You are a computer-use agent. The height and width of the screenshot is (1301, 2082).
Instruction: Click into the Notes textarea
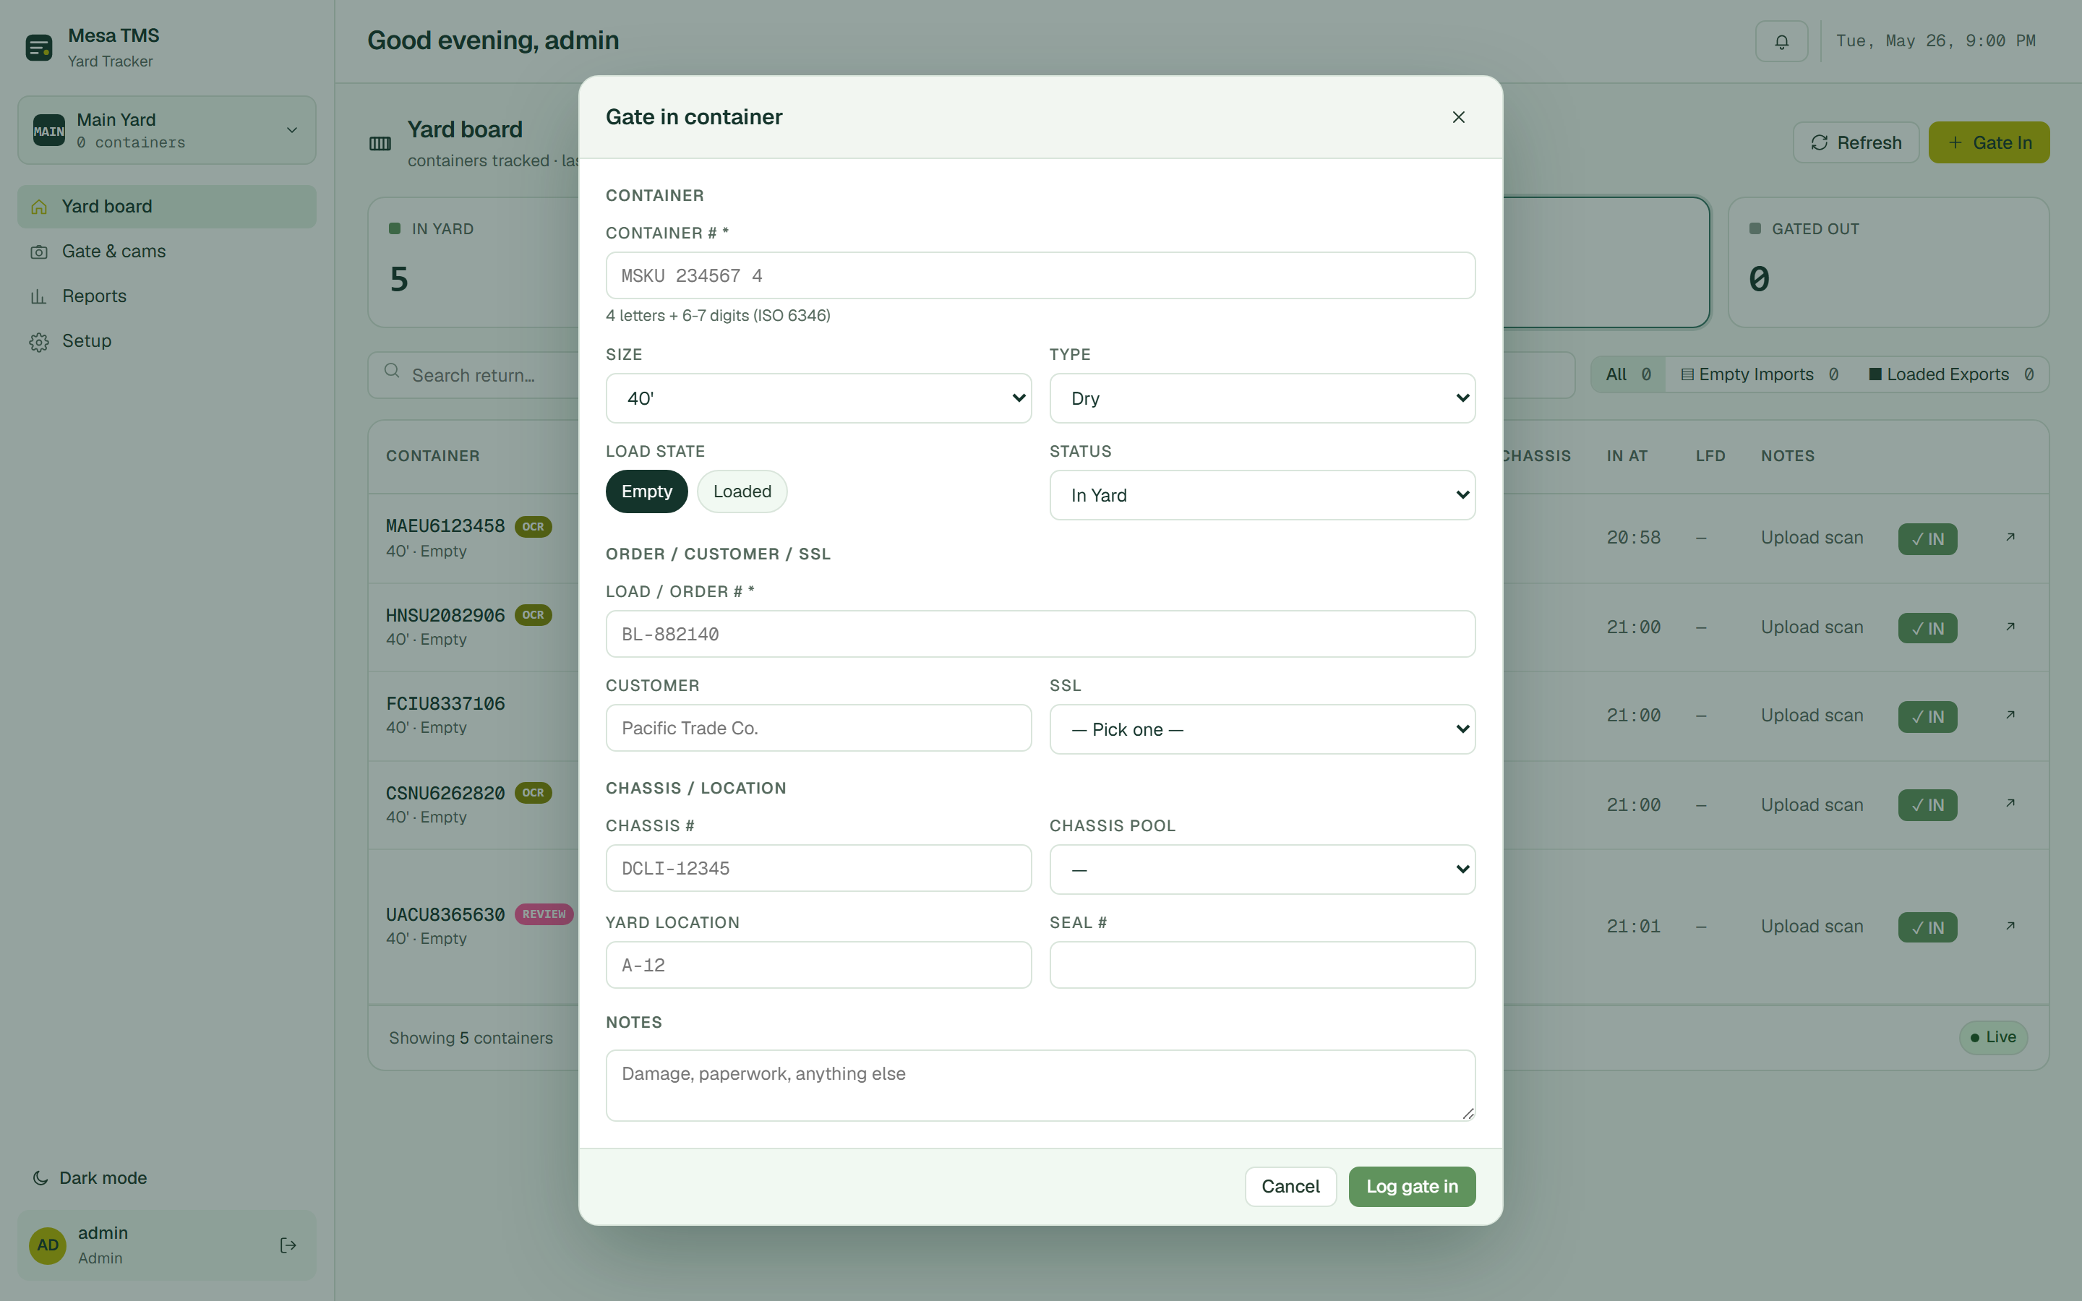1040,1085
